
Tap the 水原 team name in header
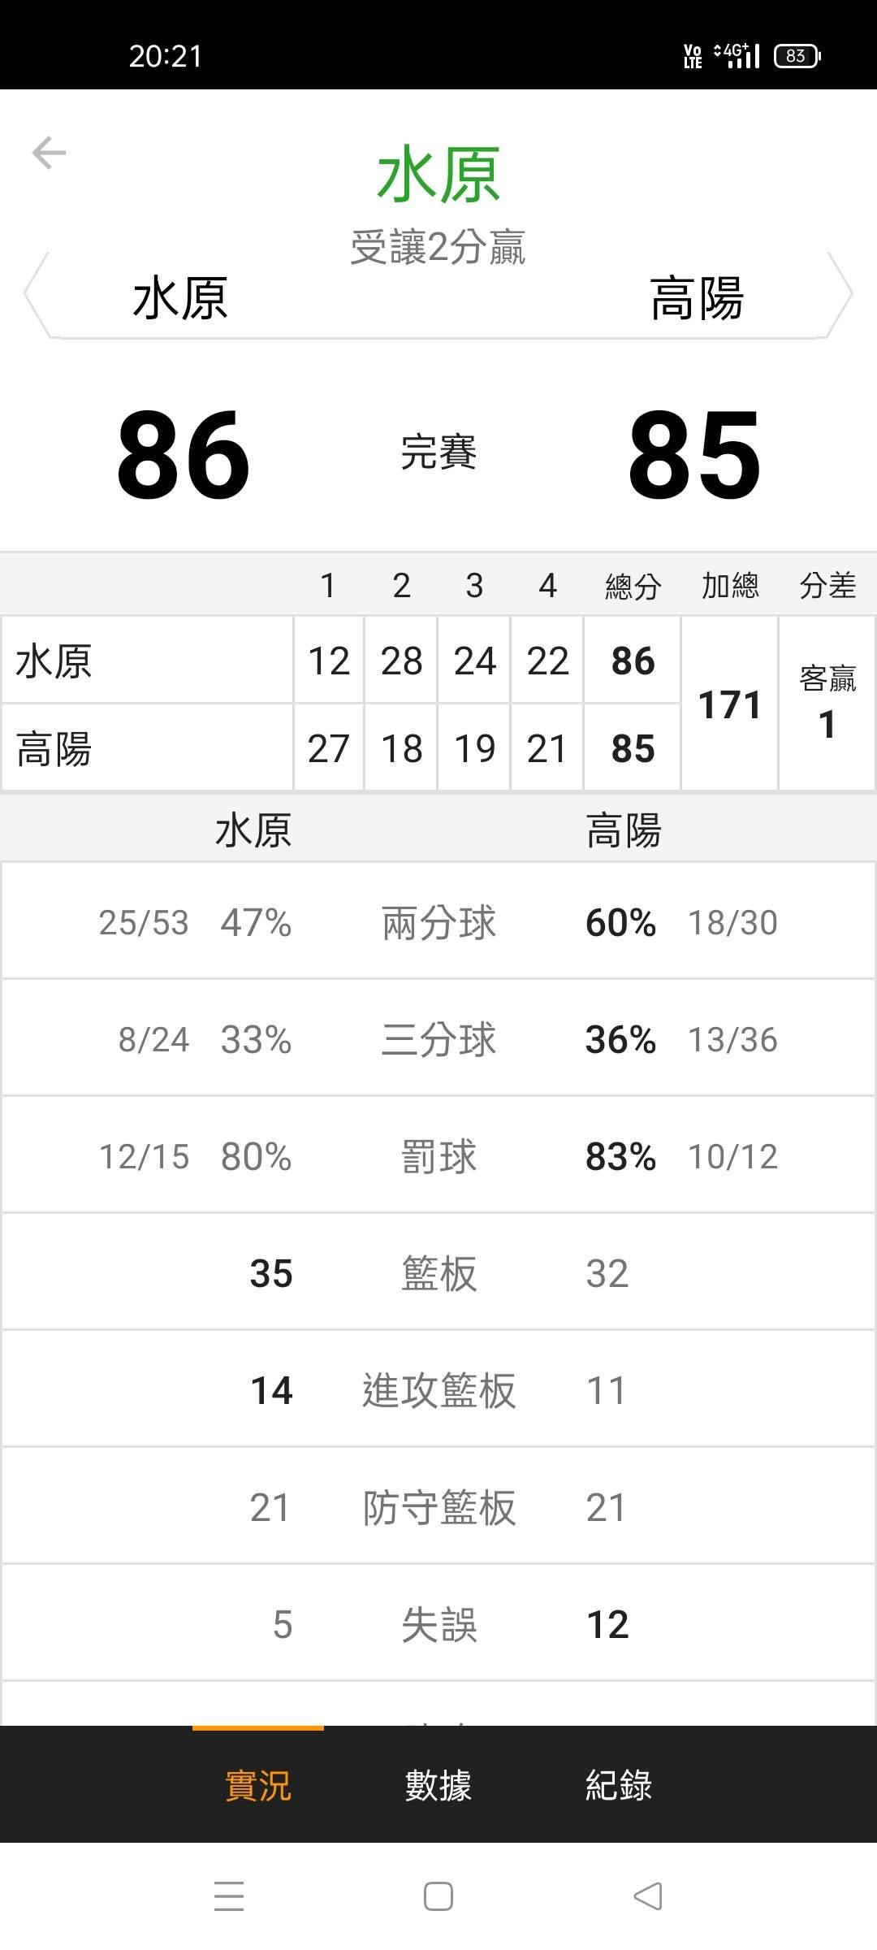click(x=180, y=298)
